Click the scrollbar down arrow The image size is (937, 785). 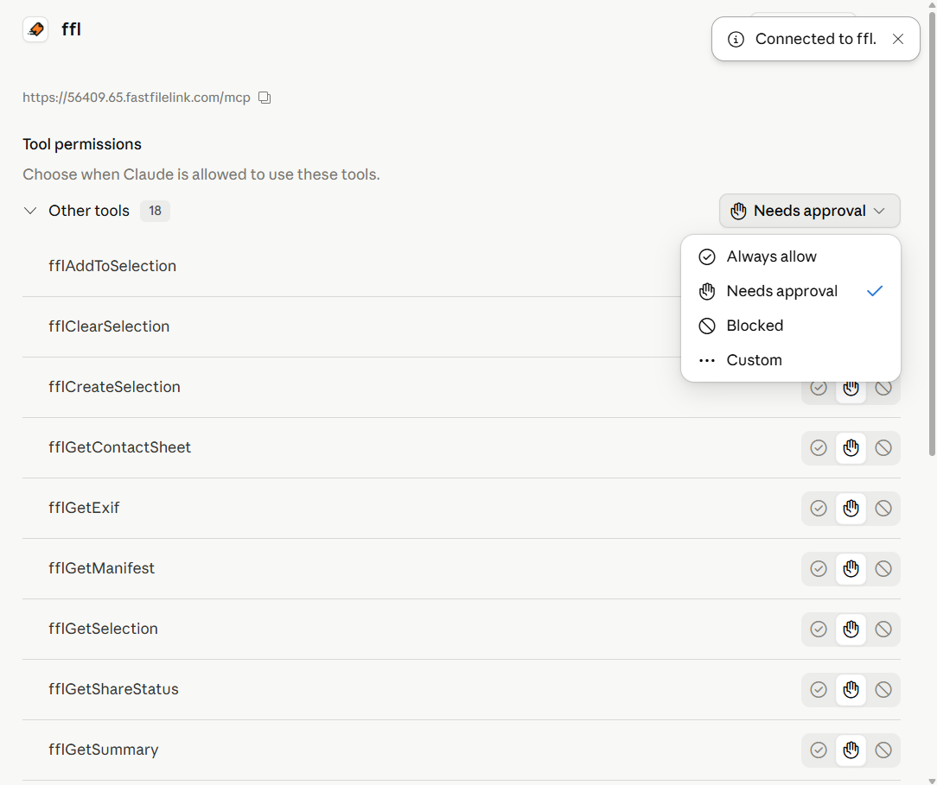932,780
